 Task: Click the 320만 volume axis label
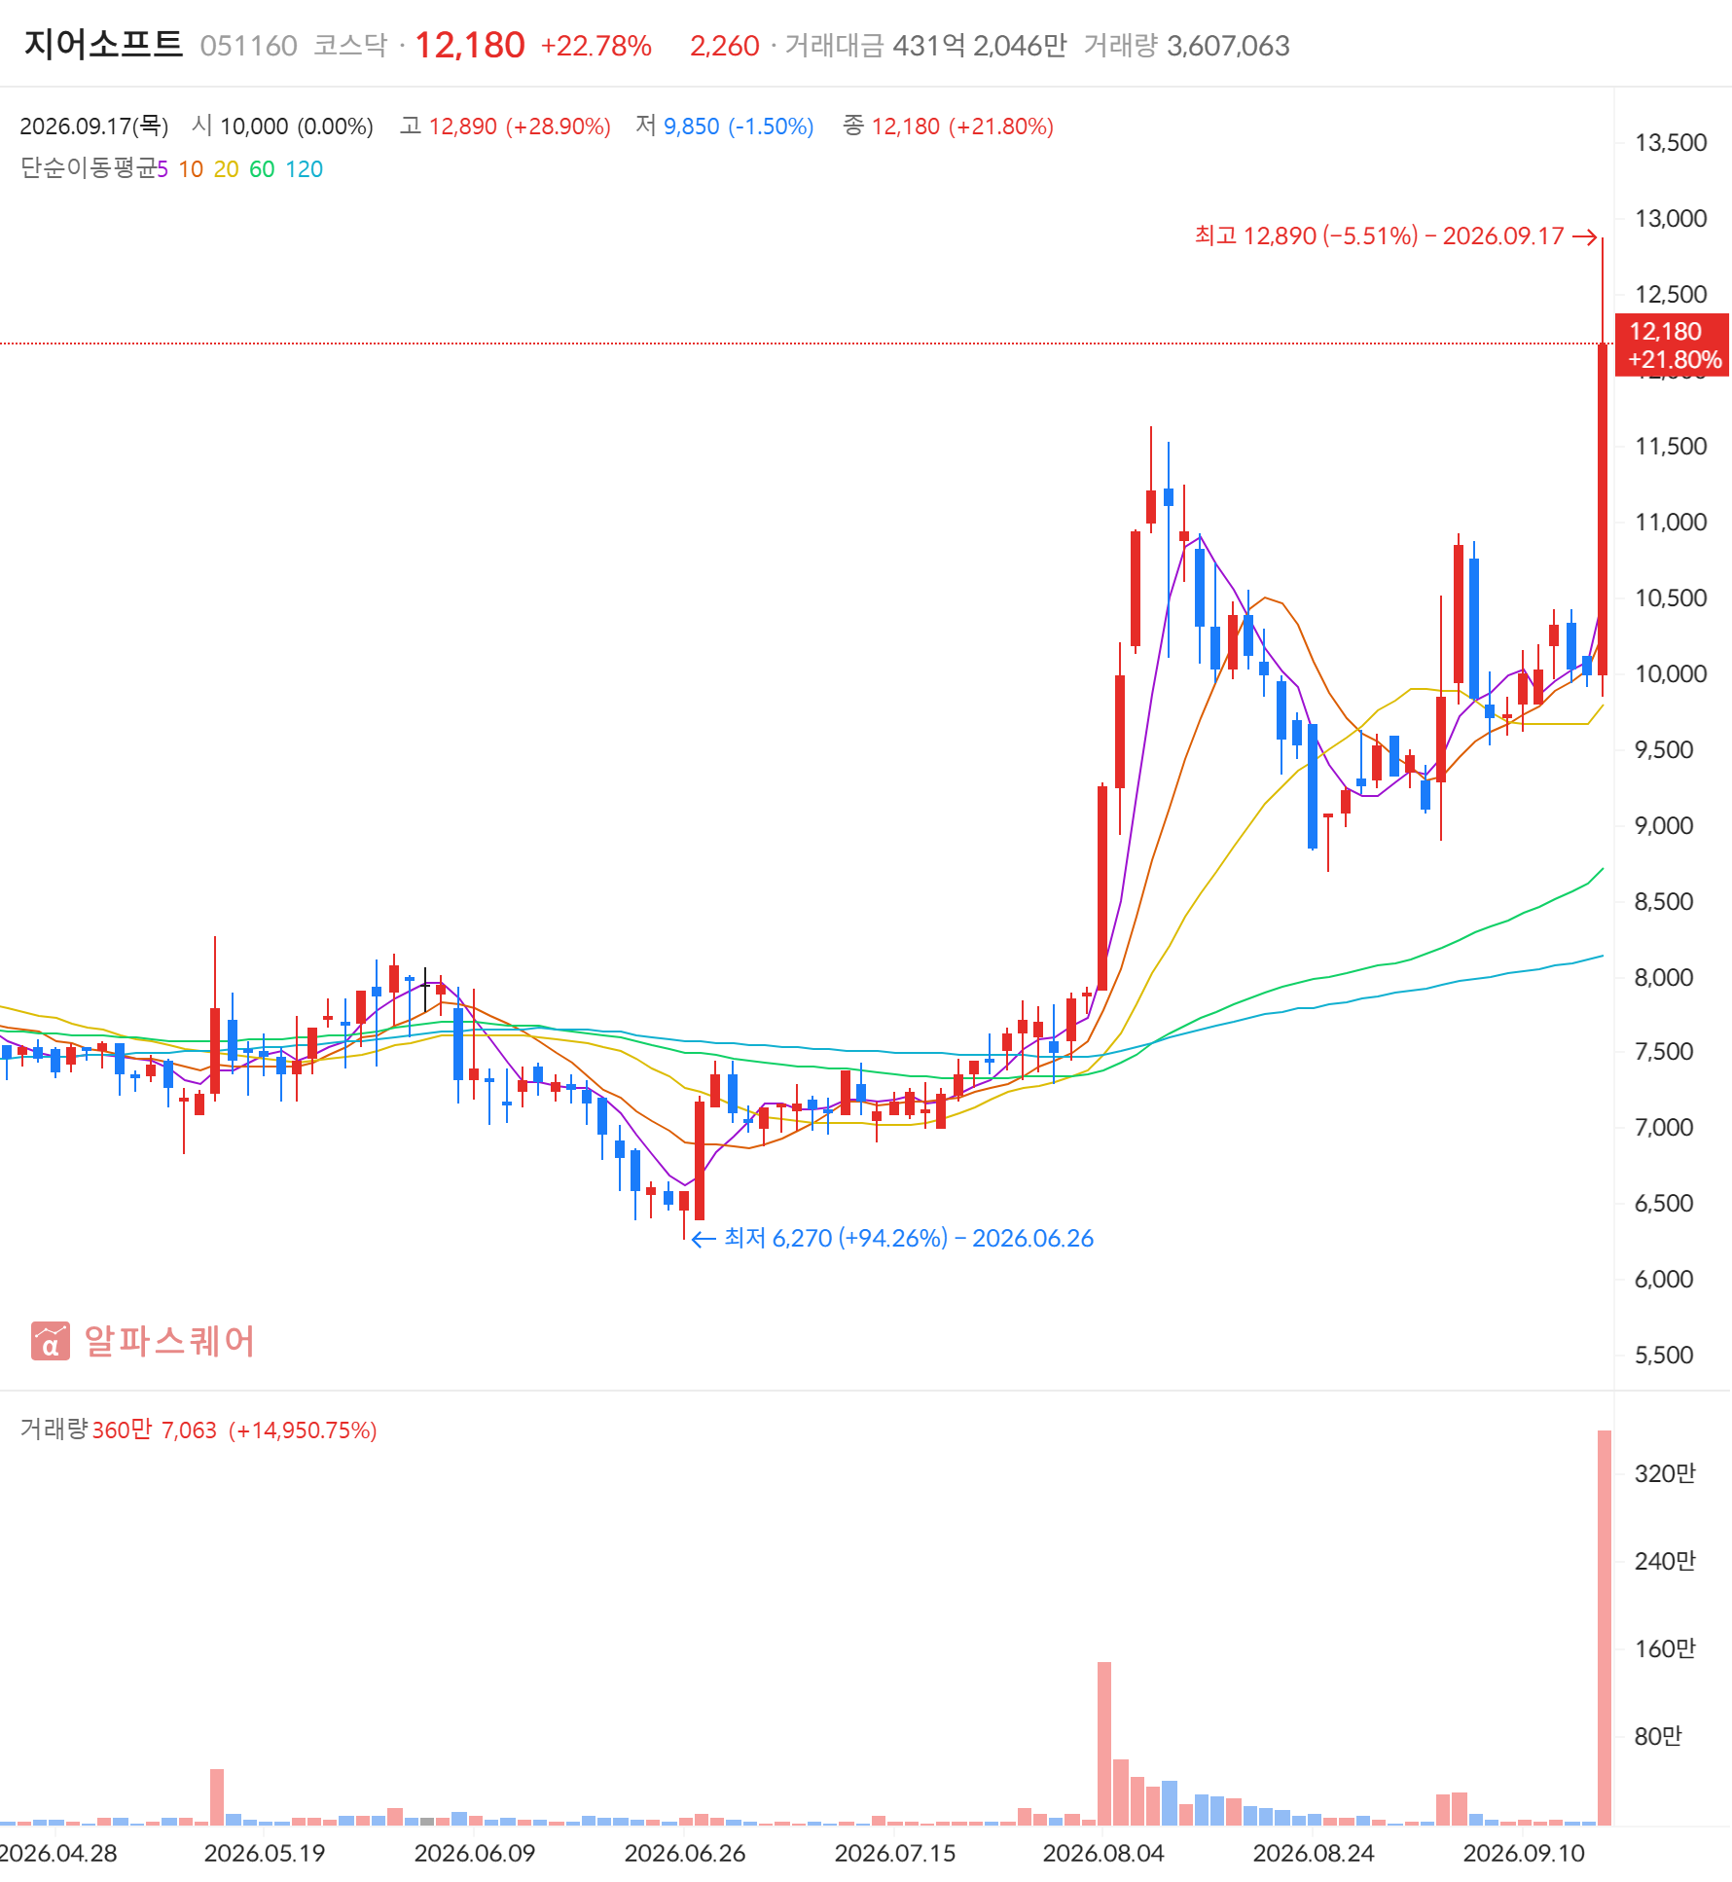click(1665, 1473)
